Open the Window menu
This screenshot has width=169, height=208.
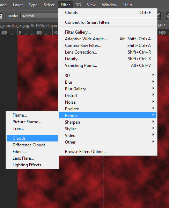pyautogui.click(x=110, y=5)
